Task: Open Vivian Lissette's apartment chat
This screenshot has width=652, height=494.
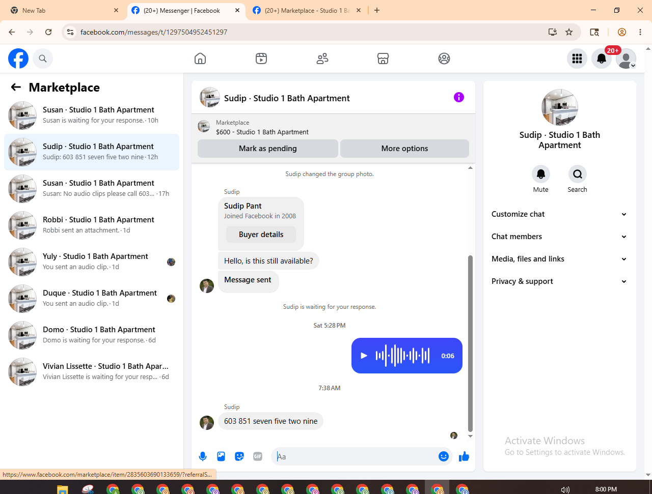Action: [92, 372]
